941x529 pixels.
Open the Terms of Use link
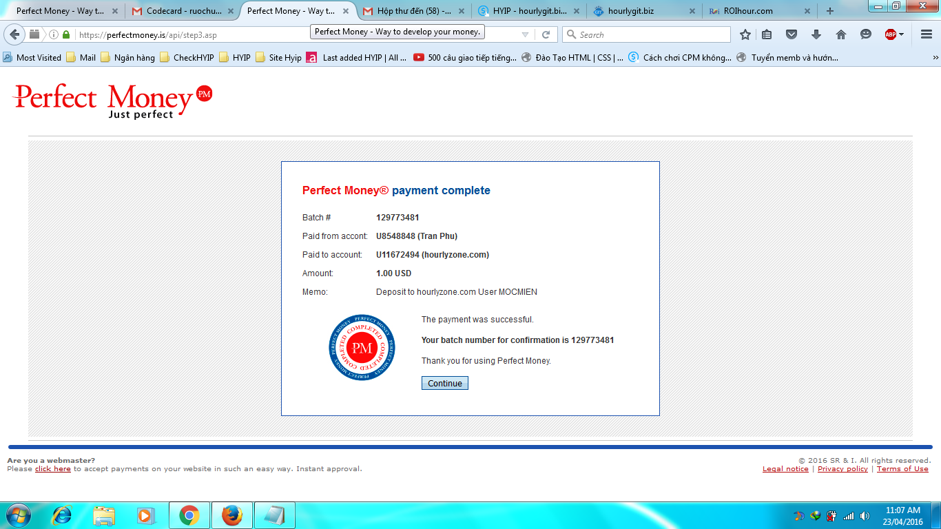pos(902,469)
